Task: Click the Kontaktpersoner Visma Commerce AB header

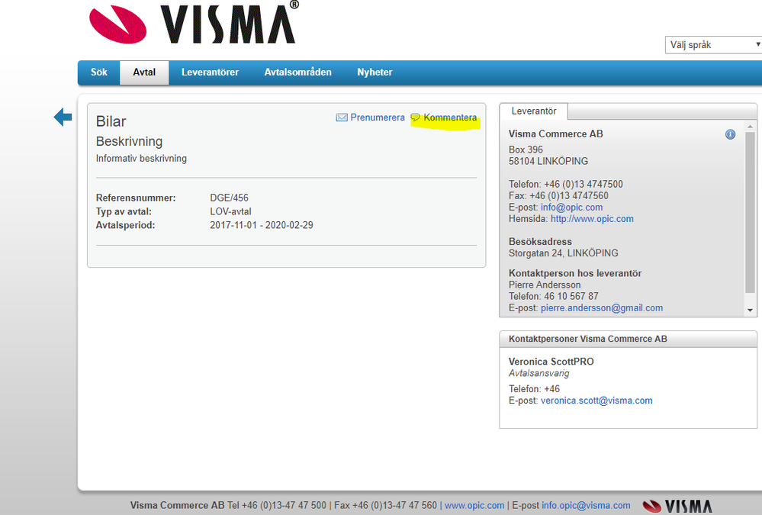Action: tap(587, 339)
